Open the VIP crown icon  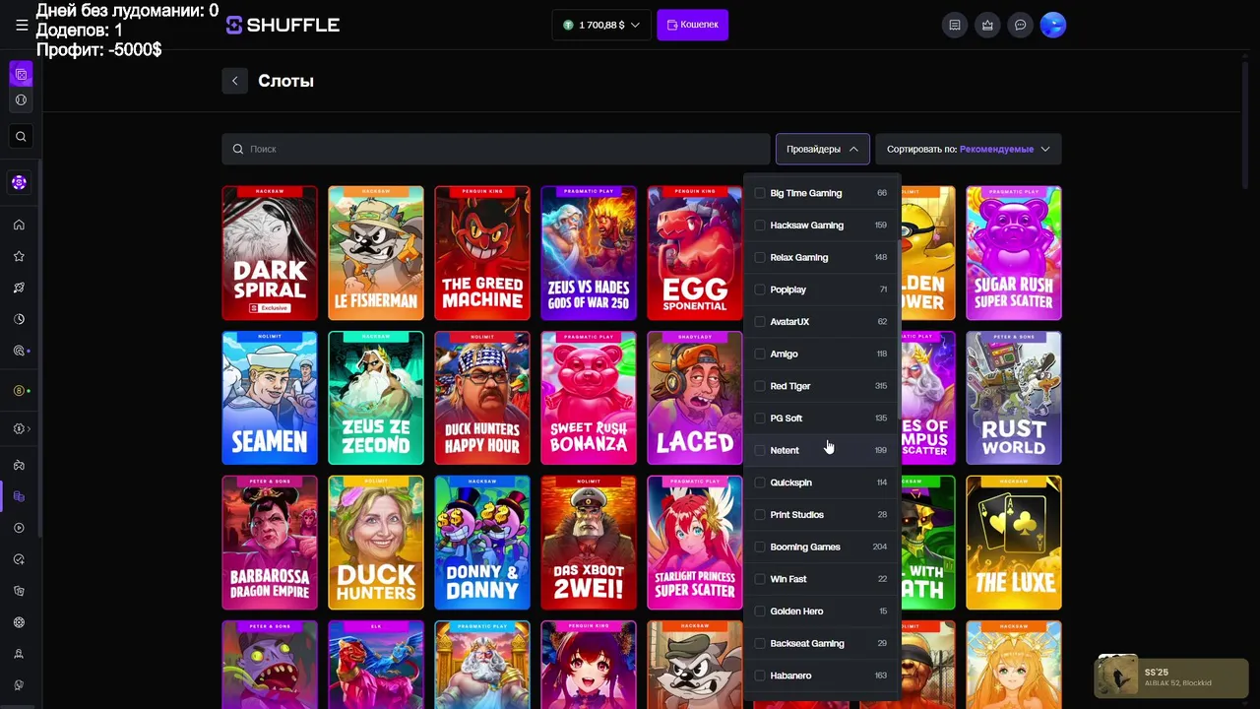point(987,25)
